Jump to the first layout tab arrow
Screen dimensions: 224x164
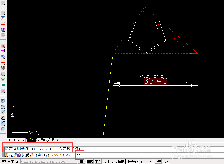pos(9,140)
